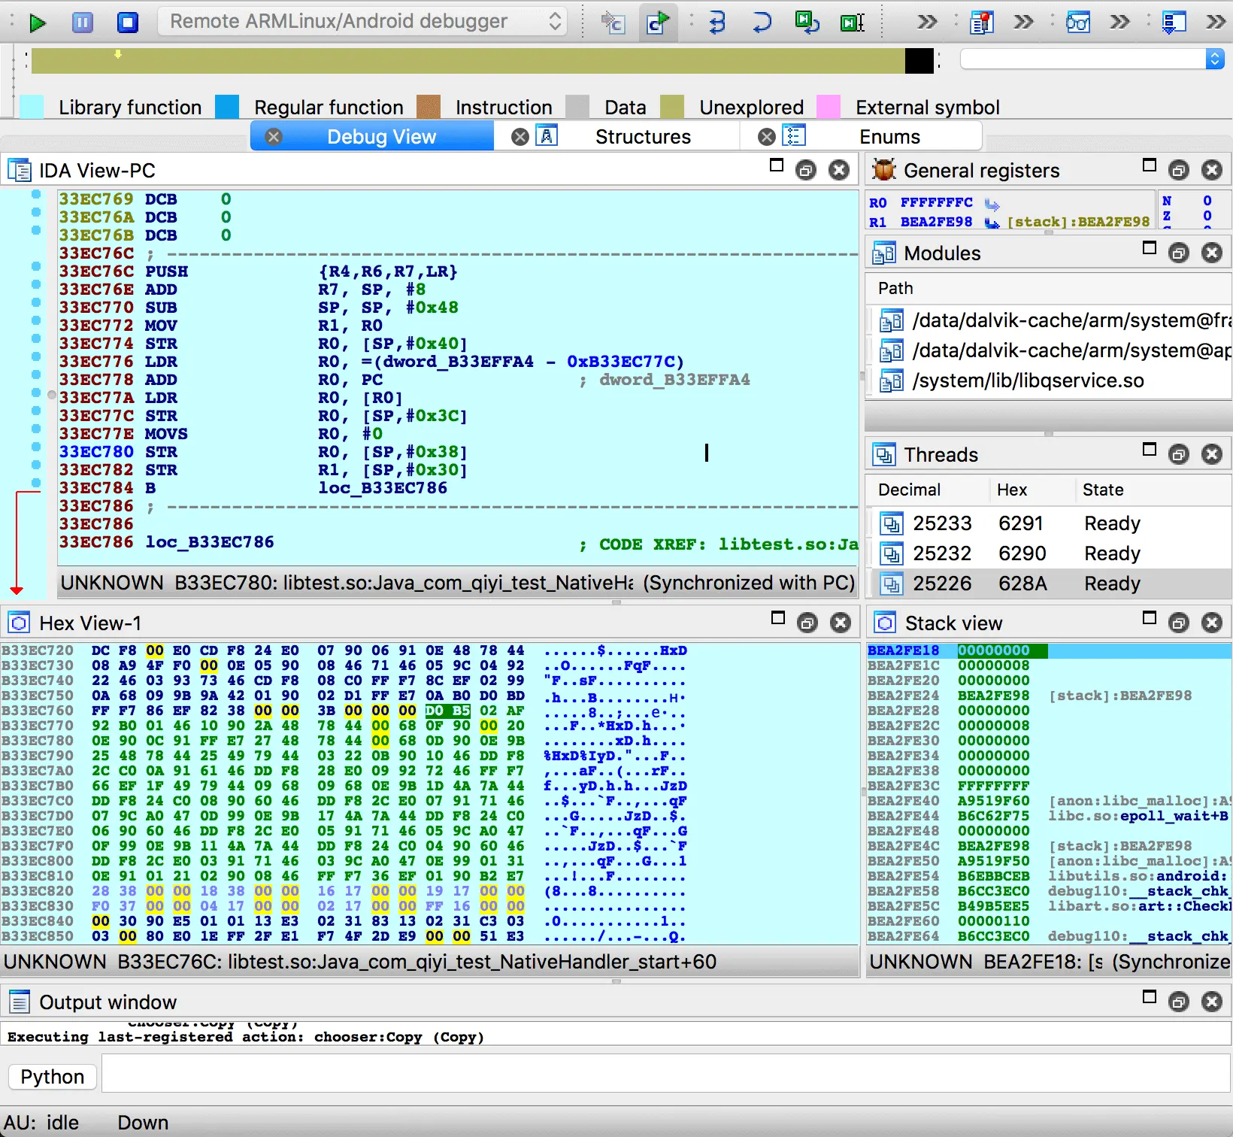Click the Step over icon
This screenshot has height=1137, width=1233.
[x=762, y=23]
